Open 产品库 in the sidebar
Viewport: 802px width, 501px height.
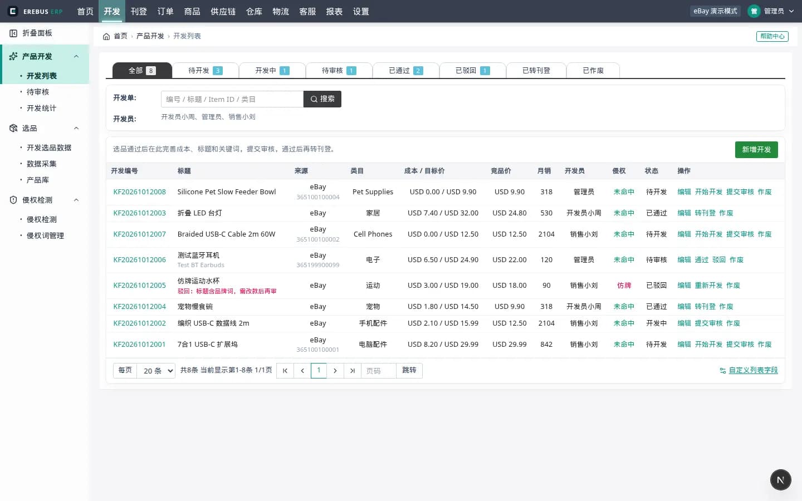[38, 180]
